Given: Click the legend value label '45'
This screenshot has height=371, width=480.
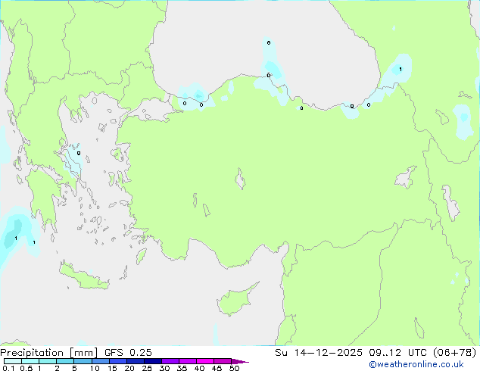Looking at the screenshot, I should tap(217, 368).
